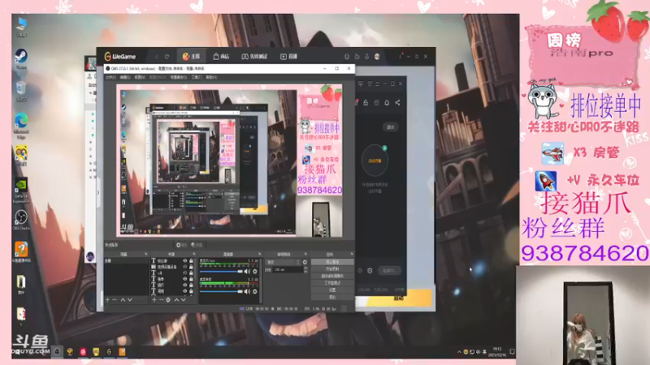
Task: Click the lock icon in the dark game panel header
Action: coord(366,102)
